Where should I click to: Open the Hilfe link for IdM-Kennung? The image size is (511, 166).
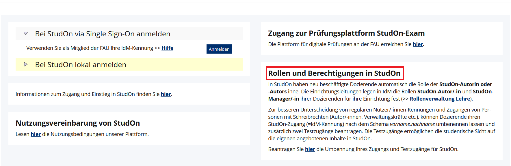pos(167,48)
